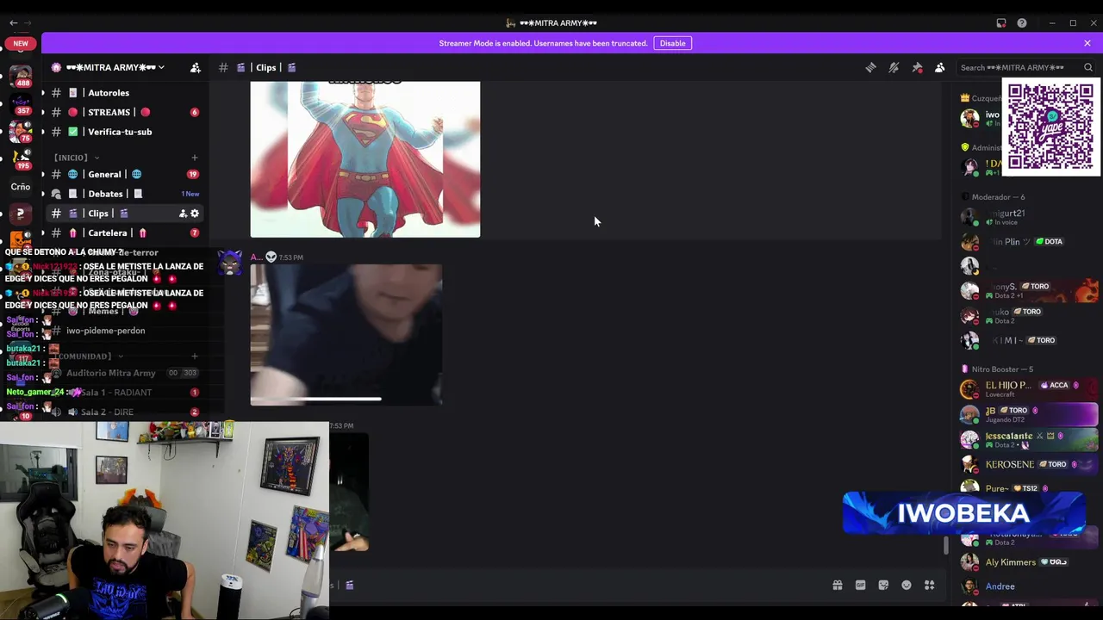
Task: Open the sticker picker
Action: (883, 586)
